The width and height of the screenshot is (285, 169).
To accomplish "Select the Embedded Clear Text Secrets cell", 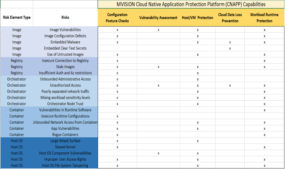I will [65, 48].
